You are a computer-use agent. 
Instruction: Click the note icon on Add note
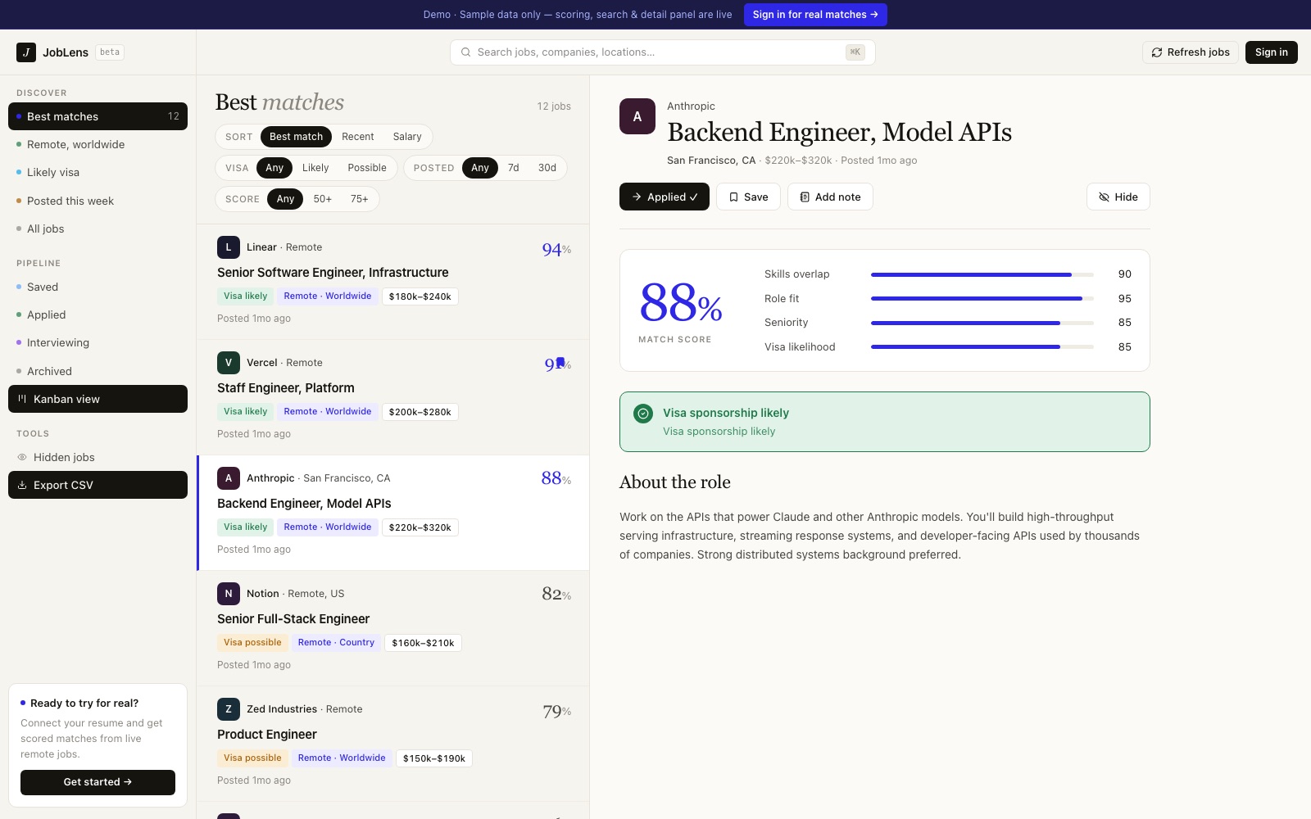tap(805, 197)
